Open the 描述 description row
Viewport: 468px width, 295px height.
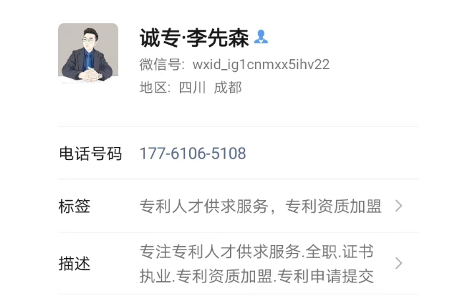tap(239, 263)
